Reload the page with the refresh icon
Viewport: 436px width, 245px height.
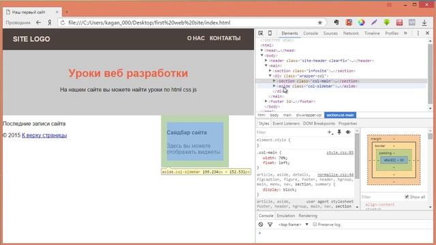point(63,22)
